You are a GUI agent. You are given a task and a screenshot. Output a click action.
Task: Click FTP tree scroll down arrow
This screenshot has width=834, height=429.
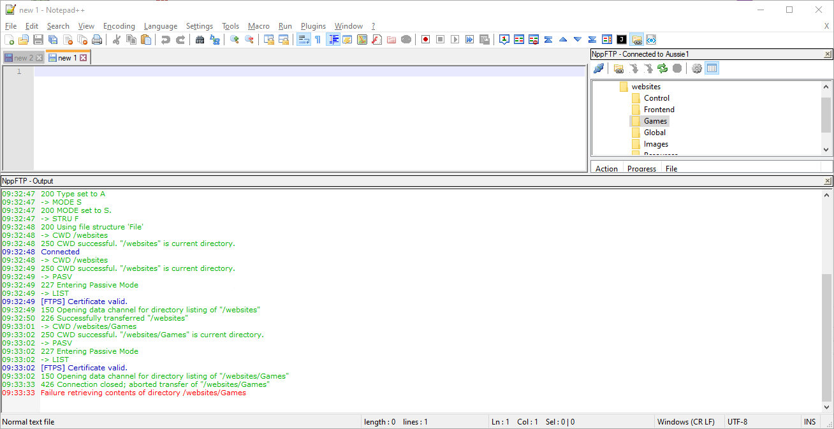click(827, 150)
